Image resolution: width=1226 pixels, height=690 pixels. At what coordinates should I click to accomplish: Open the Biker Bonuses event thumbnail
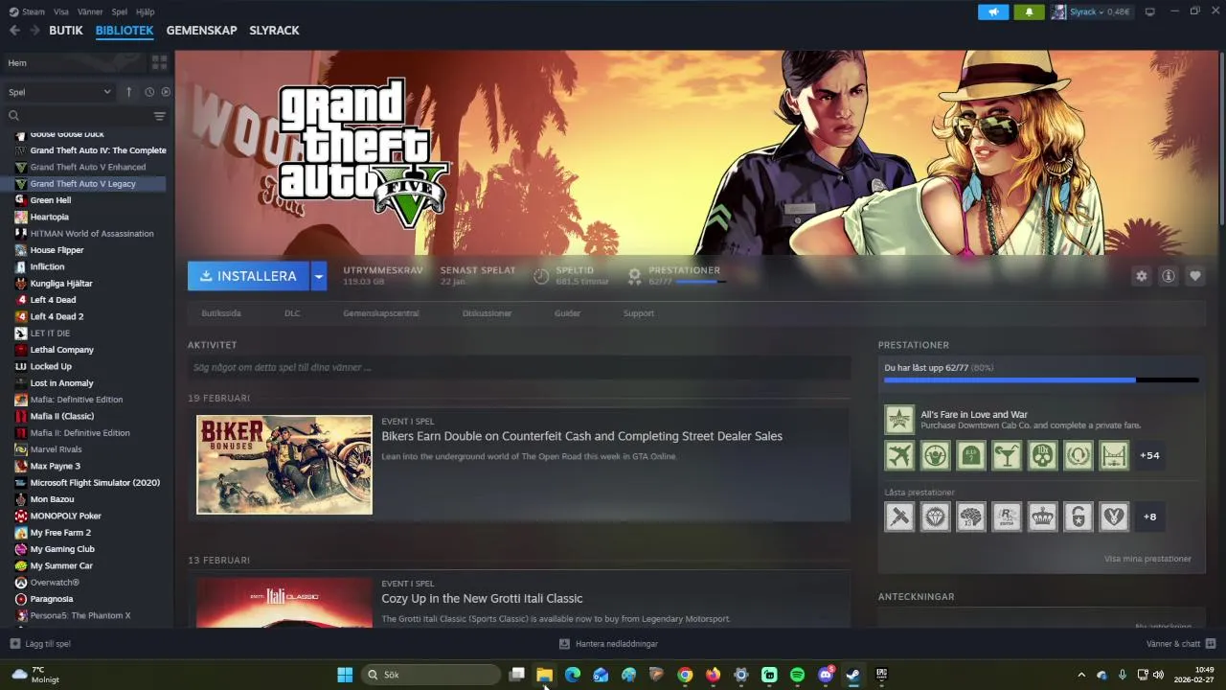(x=284, y=465)
